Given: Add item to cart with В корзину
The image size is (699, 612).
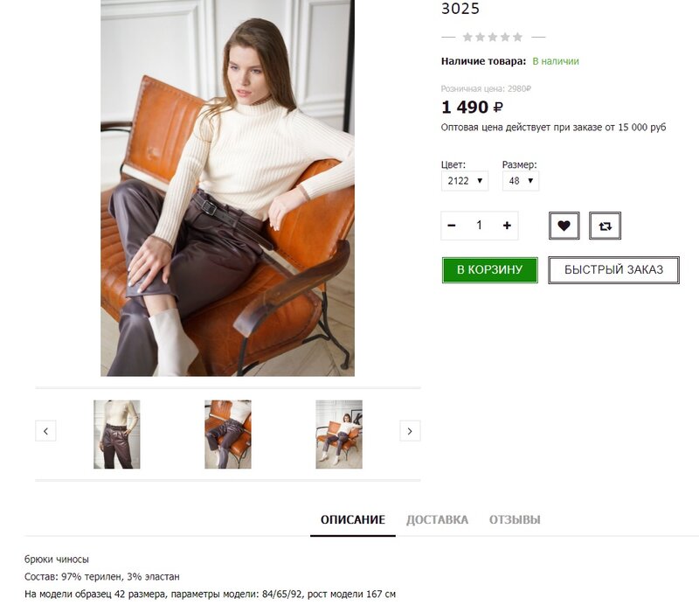Looking at the screenshot, I should (x=490, y=270).
